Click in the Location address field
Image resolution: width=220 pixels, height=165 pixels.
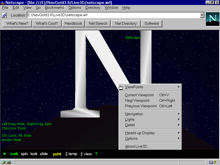(113, 15)
